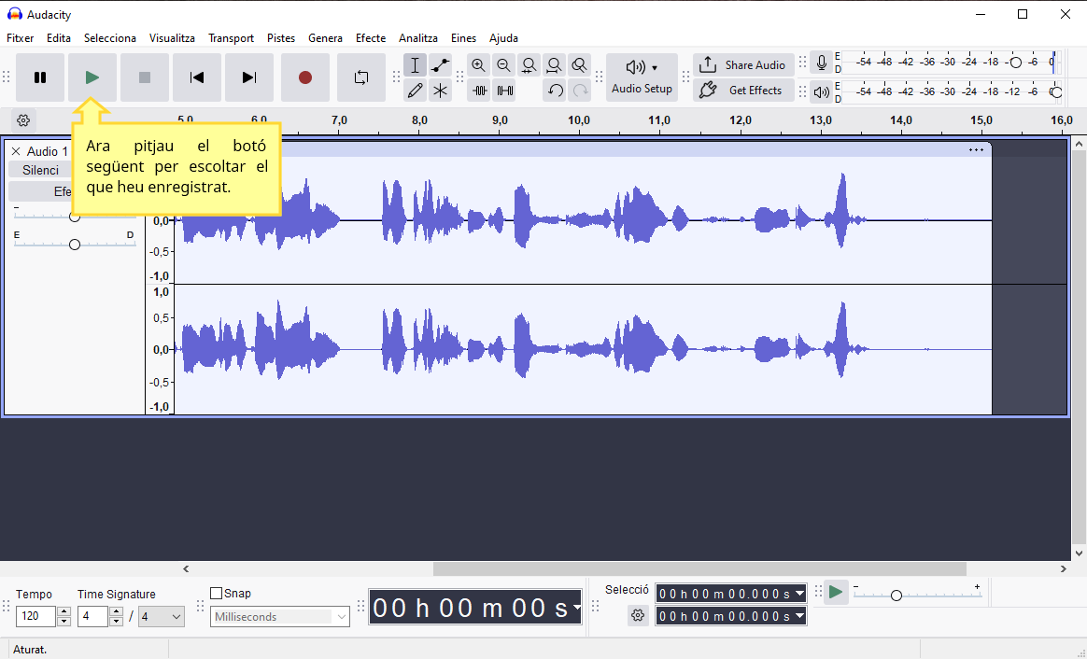Click the speaker playback meter icon
The image size is (1087, 659).
[x=822, y=91]
